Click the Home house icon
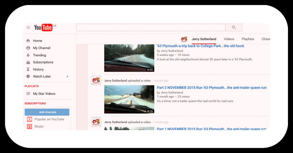The height and width of the screenshot is (153, 293). point(28,41)
